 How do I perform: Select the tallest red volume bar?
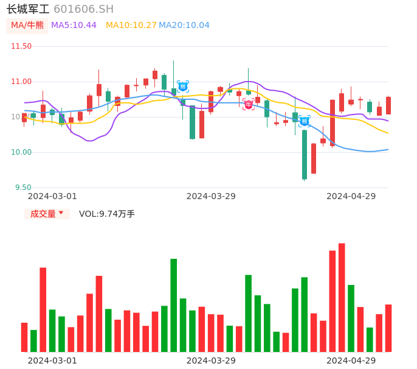pyautogui.click(x=342, y=297)
